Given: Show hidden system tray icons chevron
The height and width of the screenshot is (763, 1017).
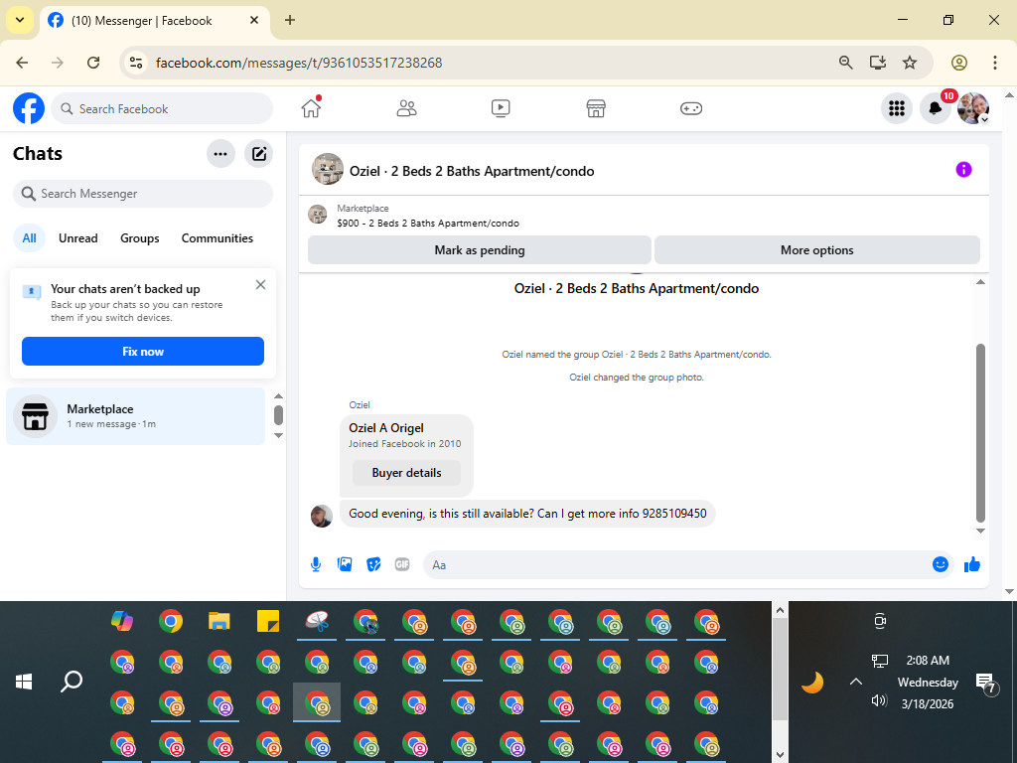Looking at the screenshot, I should (856, 682).
